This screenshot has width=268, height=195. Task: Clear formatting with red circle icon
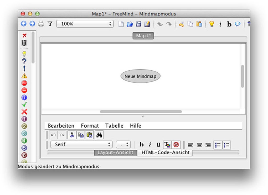click(x=176, y=145)
